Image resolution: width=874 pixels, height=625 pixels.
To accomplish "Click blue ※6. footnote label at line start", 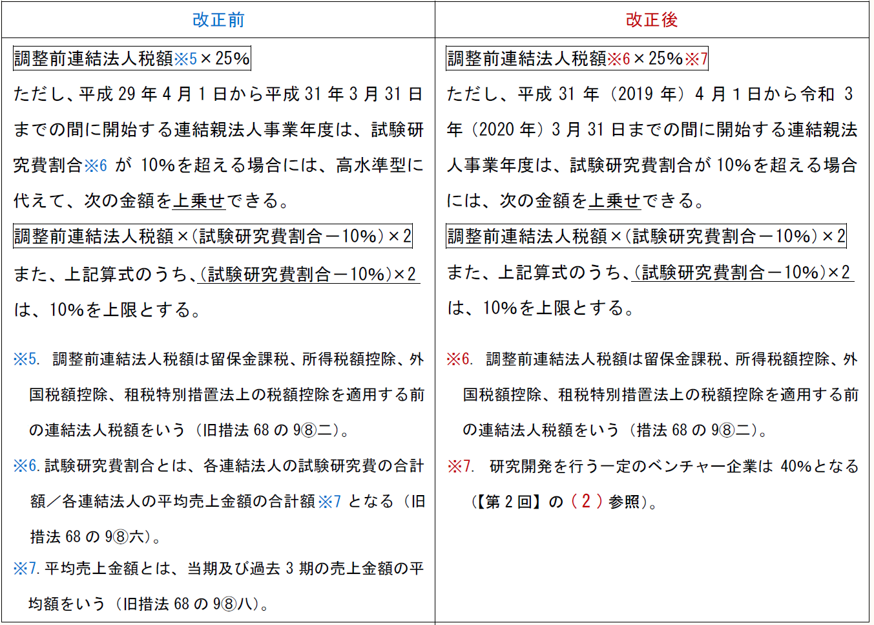I will tap(26, 466).
